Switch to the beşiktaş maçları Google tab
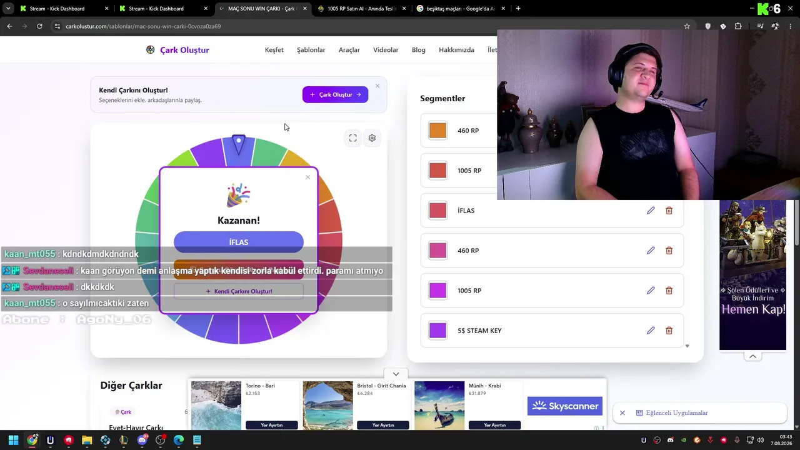 click(461, 9)
